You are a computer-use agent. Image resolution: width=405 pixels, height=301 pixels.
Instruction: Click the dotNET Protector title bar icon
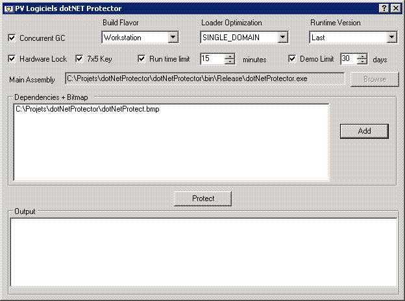(8, 8)
